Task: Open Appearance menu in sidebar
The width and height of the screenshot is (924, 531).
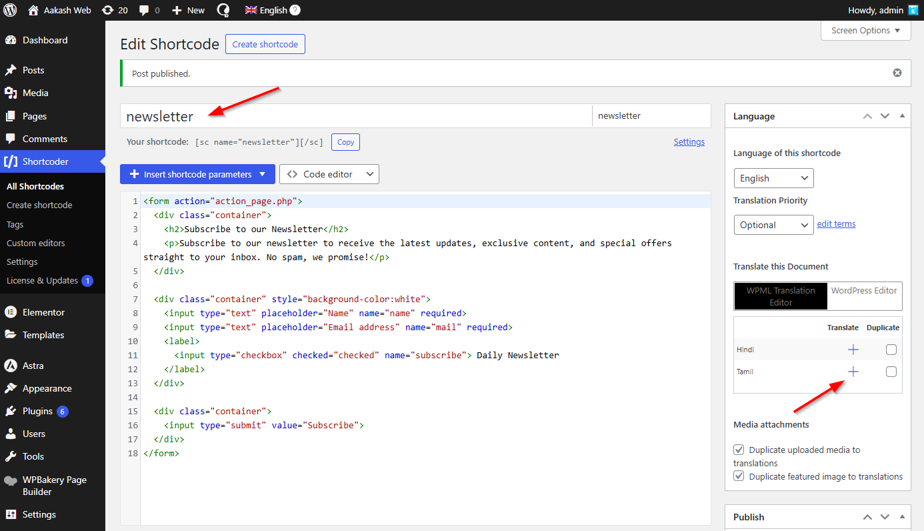Action: [x=53, y=388]
